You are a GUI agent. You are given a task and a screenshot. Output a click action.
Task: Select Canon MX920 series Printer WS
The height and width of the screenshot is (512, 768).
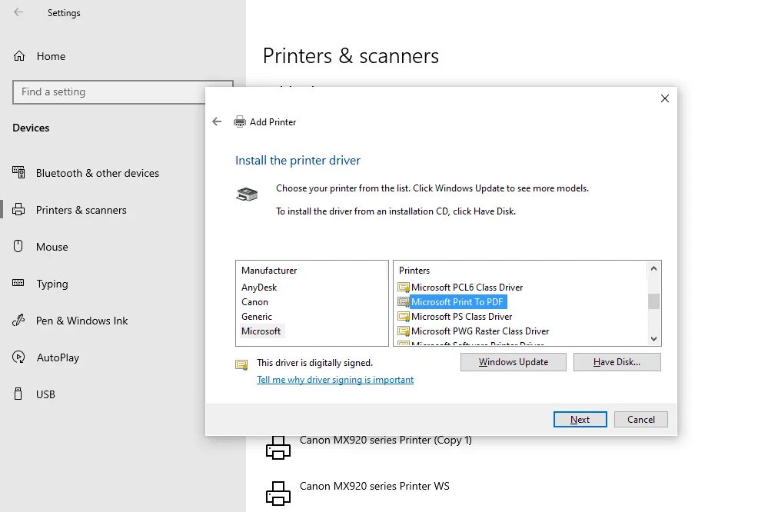374,486
